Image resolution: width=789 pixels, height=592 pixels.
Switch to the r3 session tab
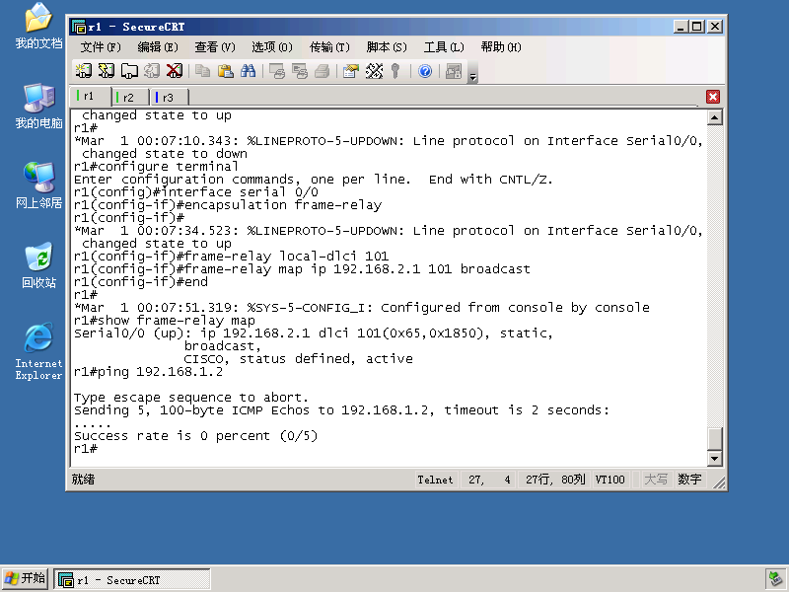[x=170, y=97]
